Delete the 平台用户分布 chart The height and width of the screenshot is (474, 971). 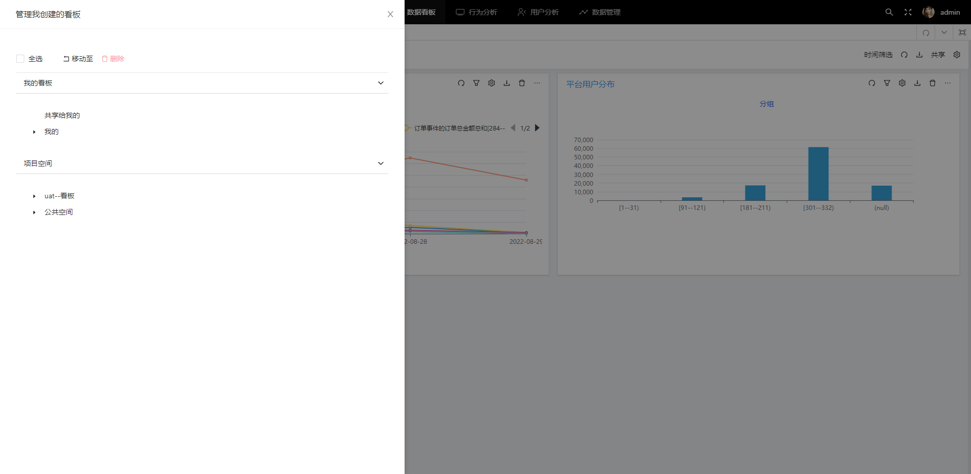933,83
